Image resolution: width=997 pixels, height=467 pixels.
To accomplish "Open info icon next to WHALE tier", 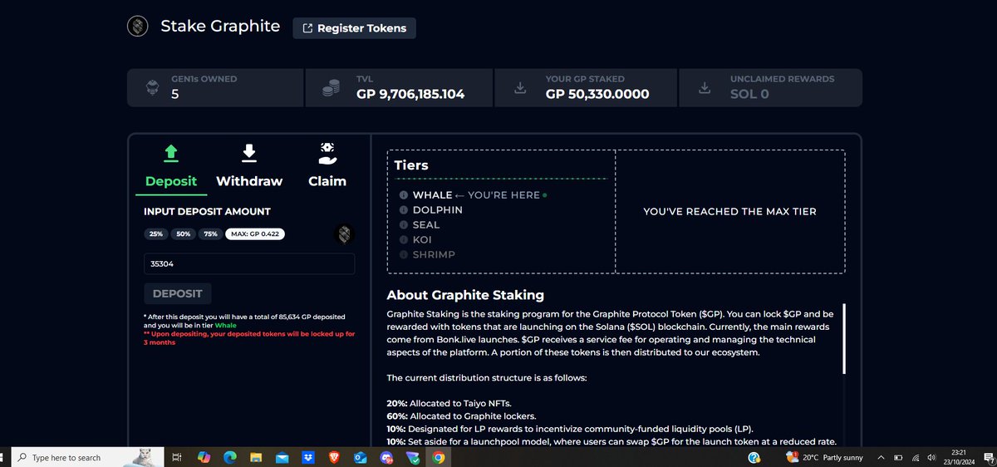I will [x=404, y=195].
